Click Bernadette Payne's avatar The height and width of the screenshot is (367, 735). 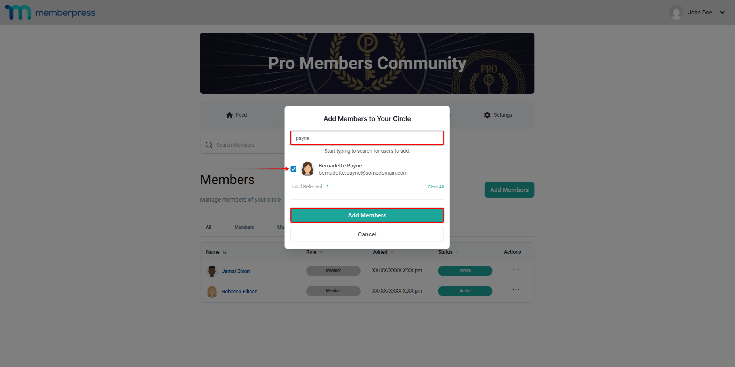click(307, 169)
